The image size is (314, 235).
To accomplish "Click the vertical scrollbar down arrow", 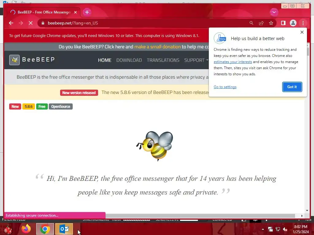I will tap(307, 211).
